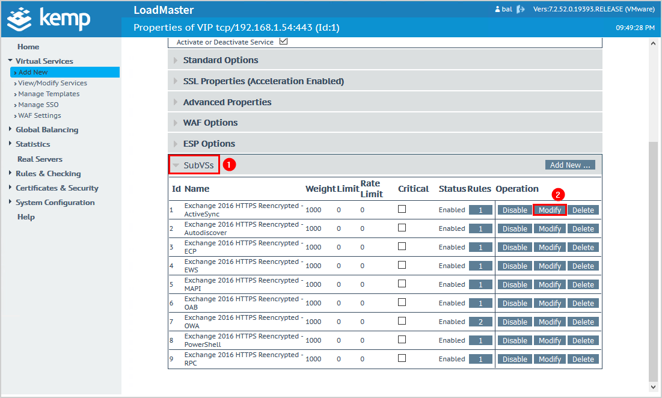Viewport: 662px width, 398px height.
Task: Click the page scrollbar thumb
Action: 653,260
